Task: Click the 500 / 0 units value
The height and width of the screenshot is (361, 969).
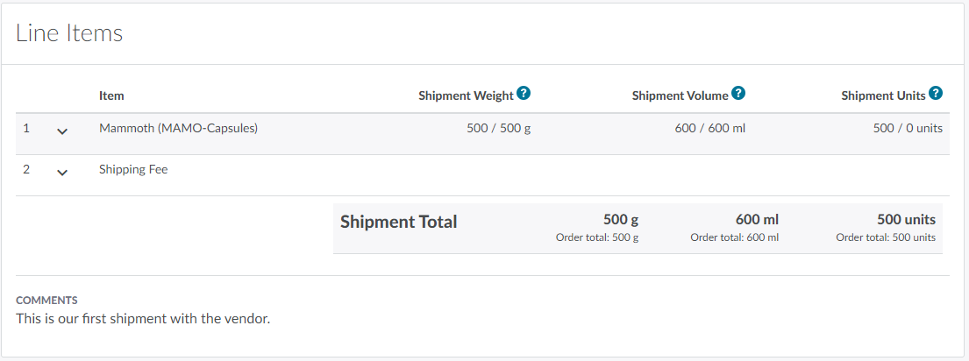Action: [x=908, y=128]
